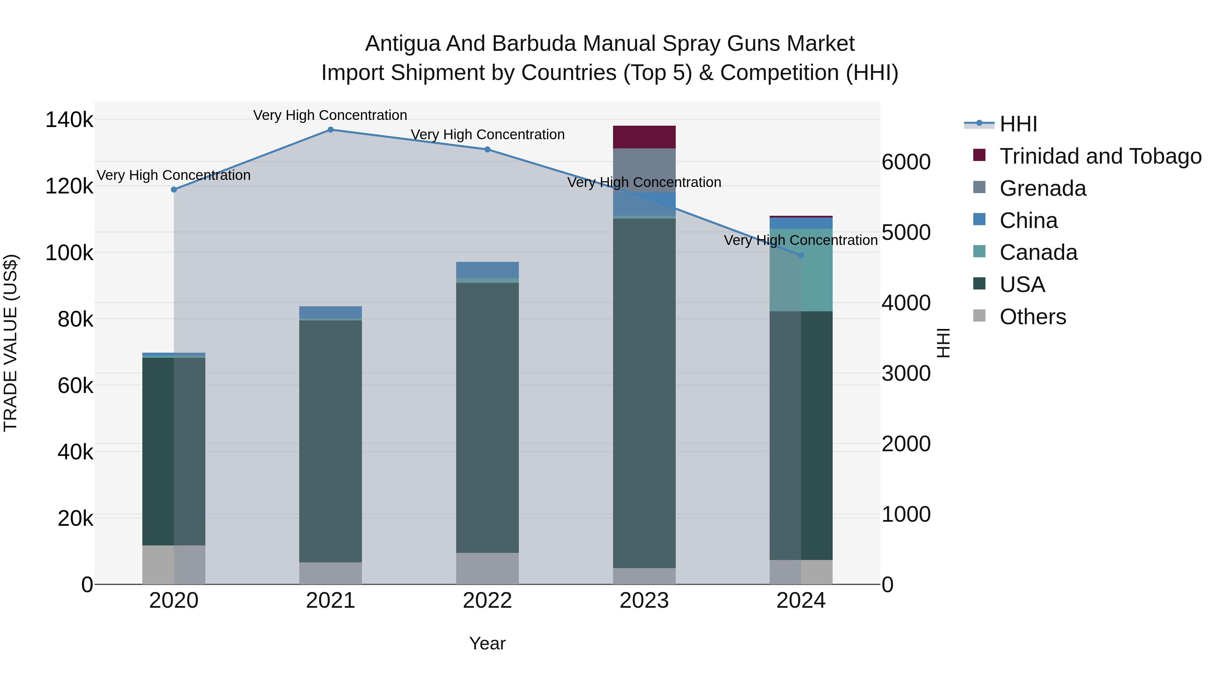Image resolution: width=1220 pixels, height=686 pixels.
Task: Click the 2020 x-axis year label
Action: 174,601
